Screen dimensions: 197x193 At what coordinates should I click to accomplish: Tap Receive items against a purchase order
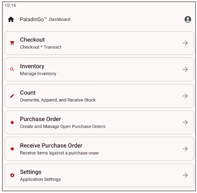point(59,153)
